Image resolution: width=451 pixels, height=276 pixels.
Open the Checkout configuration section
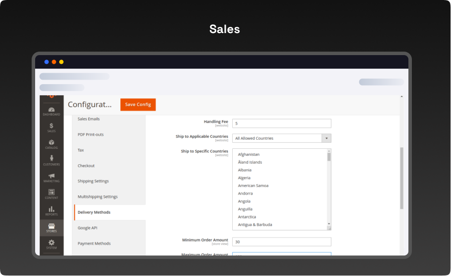click(x=86, y=166)
